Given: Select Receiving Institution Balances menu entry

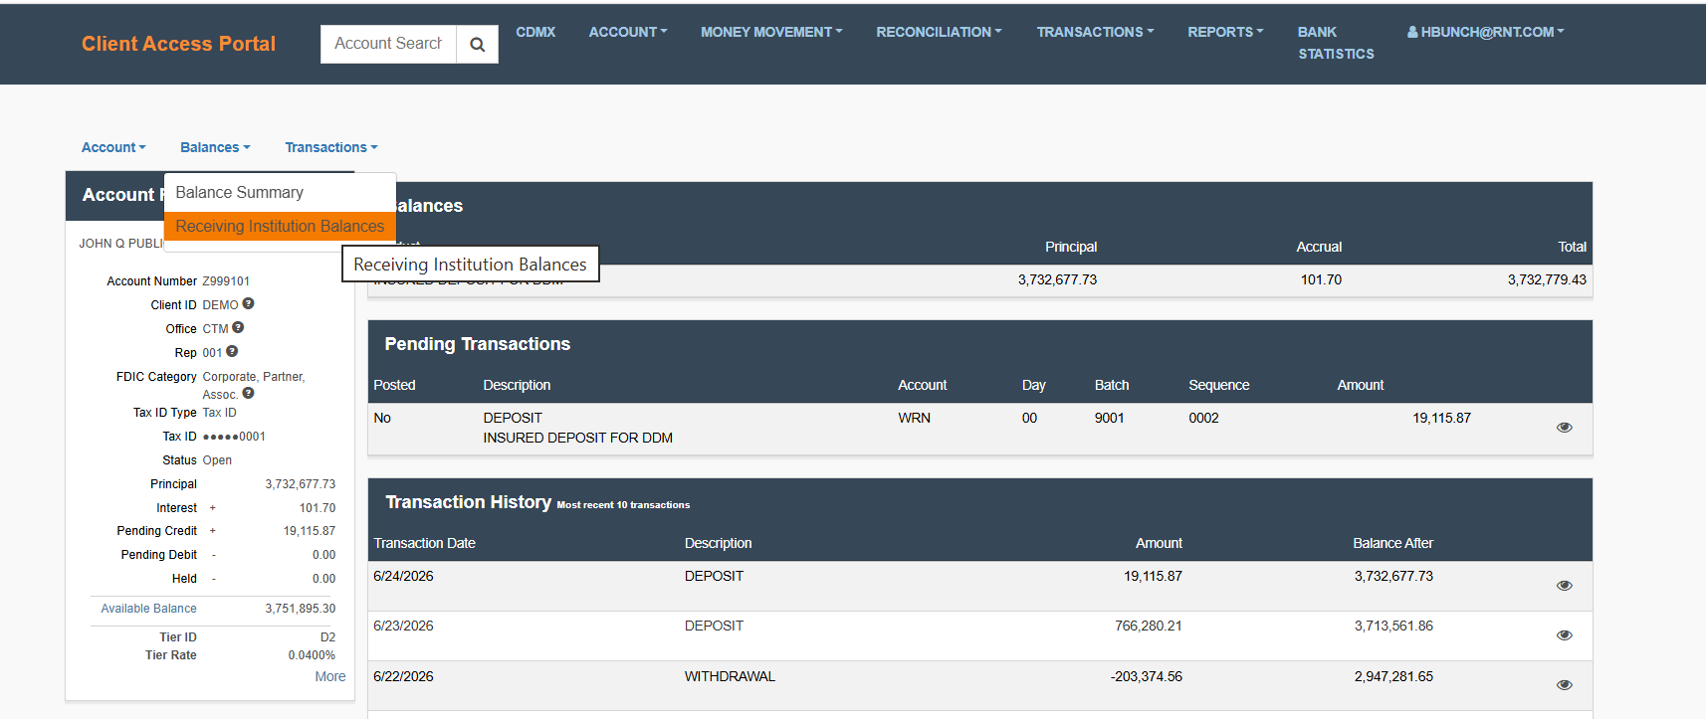Looking at the screenshot, I should [280, 227].
